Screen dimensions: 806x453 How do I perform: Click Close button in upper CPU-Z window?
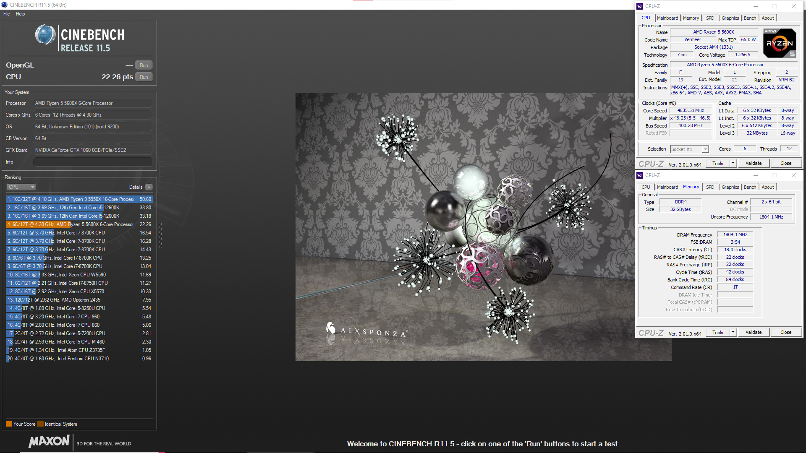coord(786,164)
